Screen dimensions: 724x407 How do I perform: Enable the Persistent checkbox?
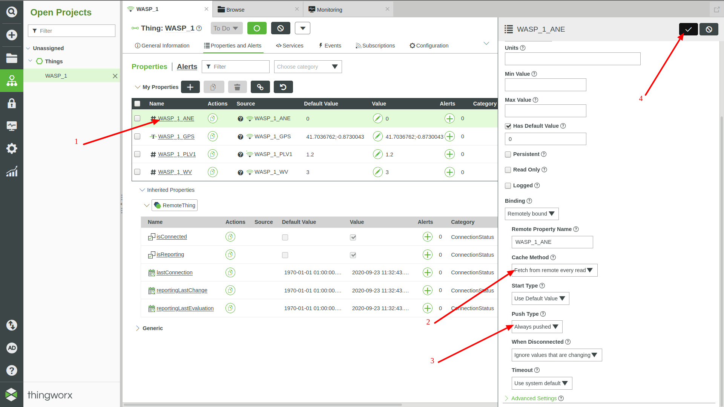click(508, 154)
